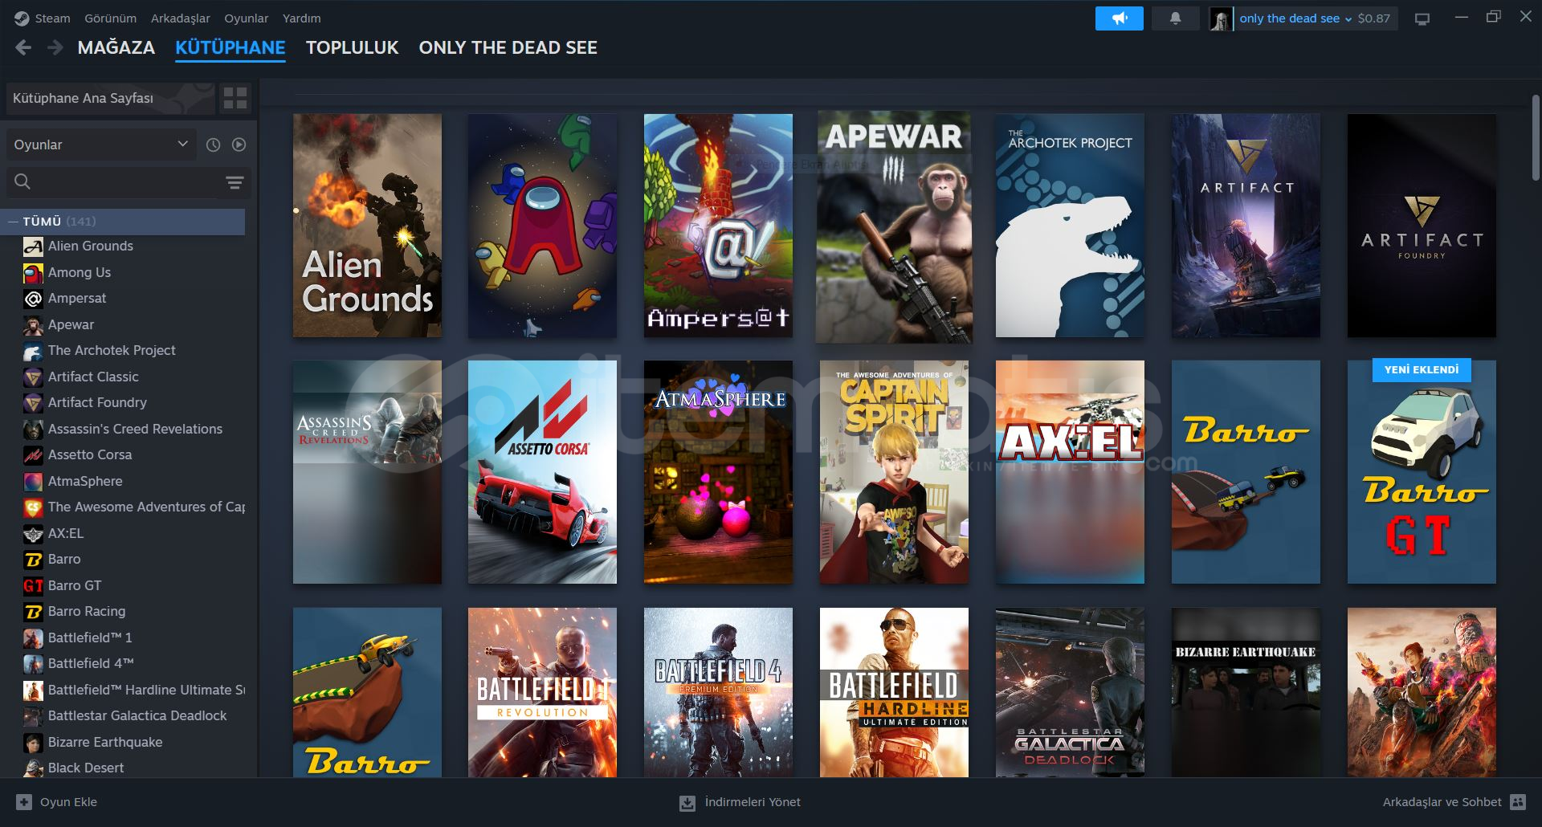Click Kütüphane Ana Sayfası button
The height and width of the screenshot is (827, 1542).
(111, 98)
